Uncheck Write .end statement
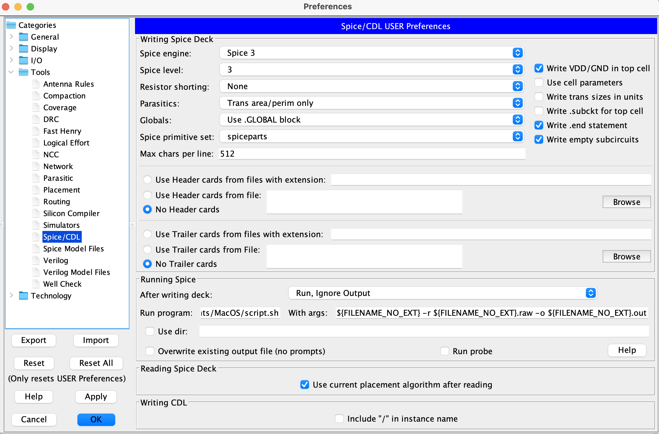The width and height of the screenshot is (659, 434). tap(539, 125)
